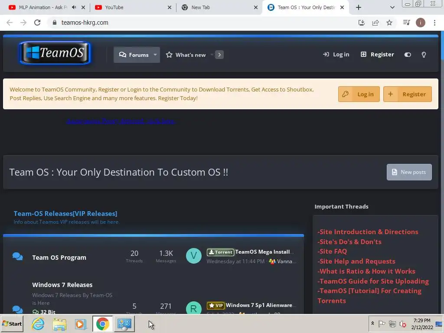Expand the Forums dropdown arrow
The height and width of the screenshot is (333, 444).
(155, 55)
